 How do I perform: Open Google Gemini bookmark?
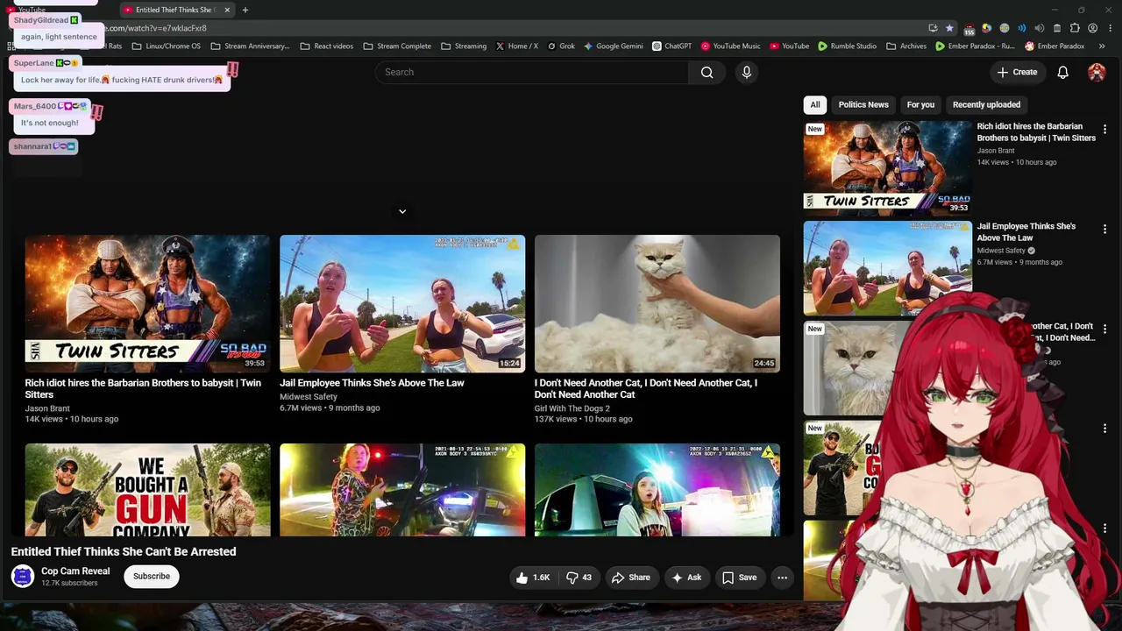tap(614, 46)
